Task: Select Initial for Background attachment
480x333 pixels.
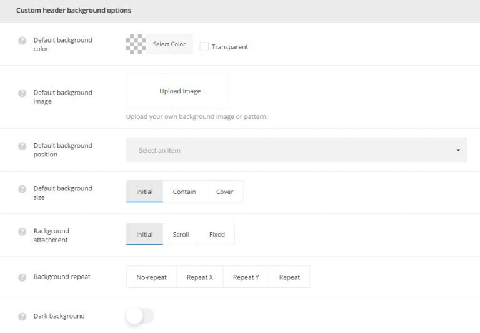Action: click(144, 234)
